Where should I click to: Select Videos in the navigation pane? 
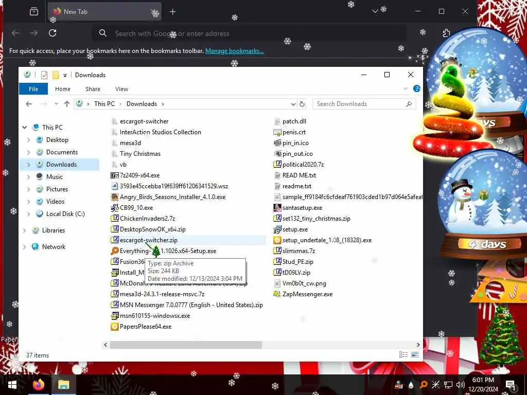pos(55,202)
